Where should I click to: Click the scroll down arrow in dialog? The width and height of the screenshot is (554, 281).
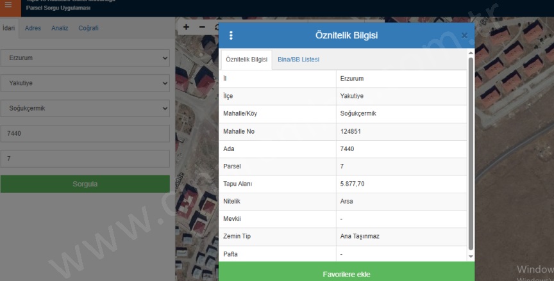click(471, 257)
